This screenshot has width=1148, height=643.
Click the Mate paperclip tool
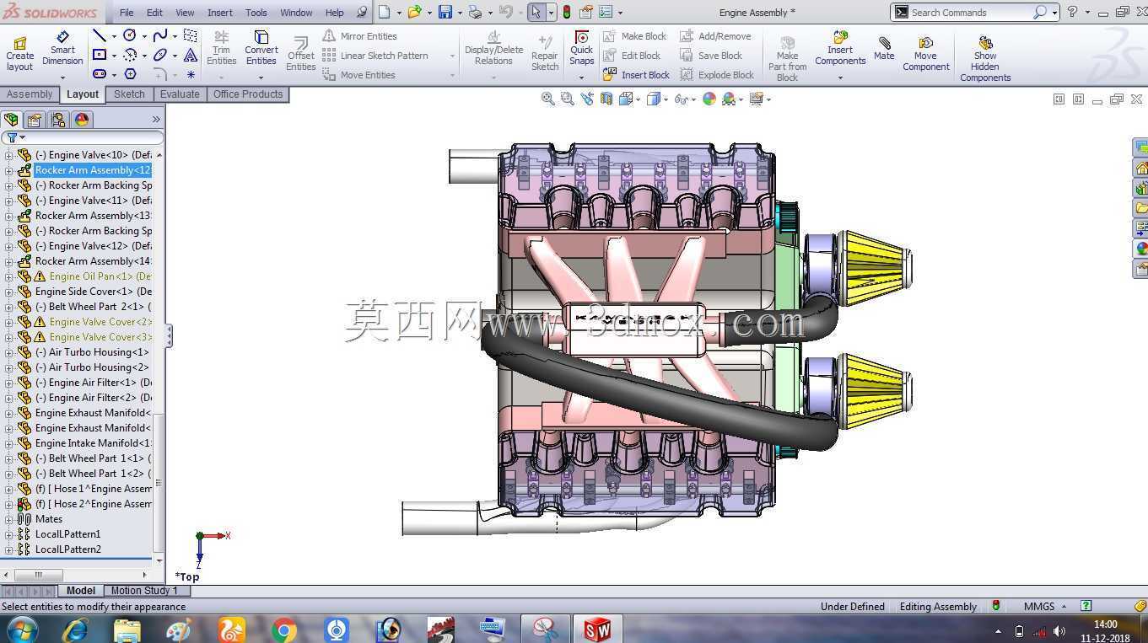coord(884,49)
